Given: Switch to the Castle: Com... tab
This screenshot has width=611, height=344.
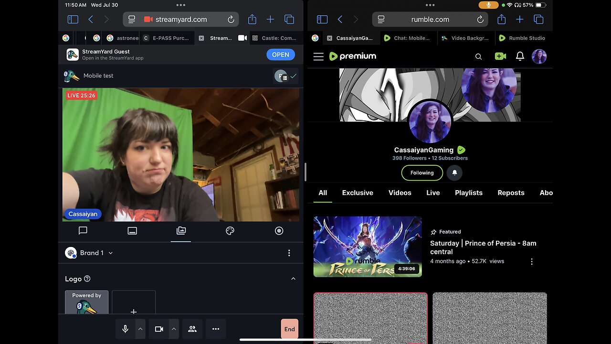Looking at the screenshot, I should (x=275, y=38).
